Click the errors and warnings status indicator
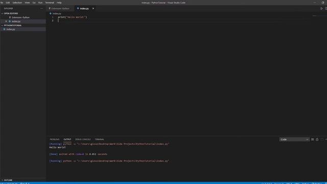Viewport: 327px width, 184px height. [x=25, y=183]
